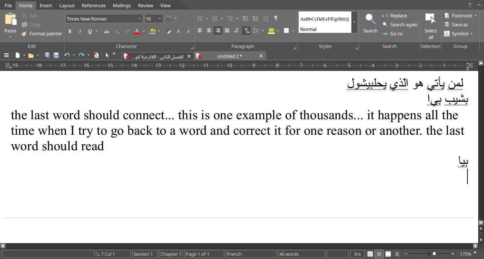This screenshot has height=259, width=484.
Task: Click the zoom slider handle in status bar
Action: tap(434, 254)
